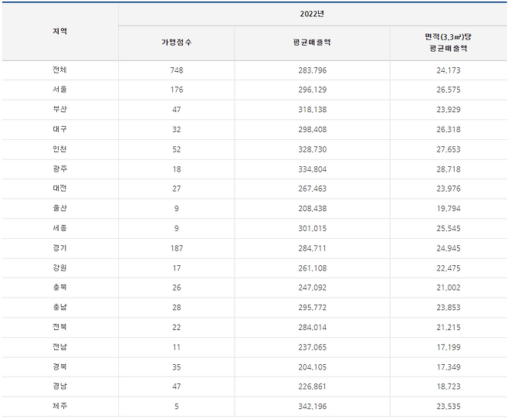
Task: Select the 전체 row label
Action: pos(59,70)
